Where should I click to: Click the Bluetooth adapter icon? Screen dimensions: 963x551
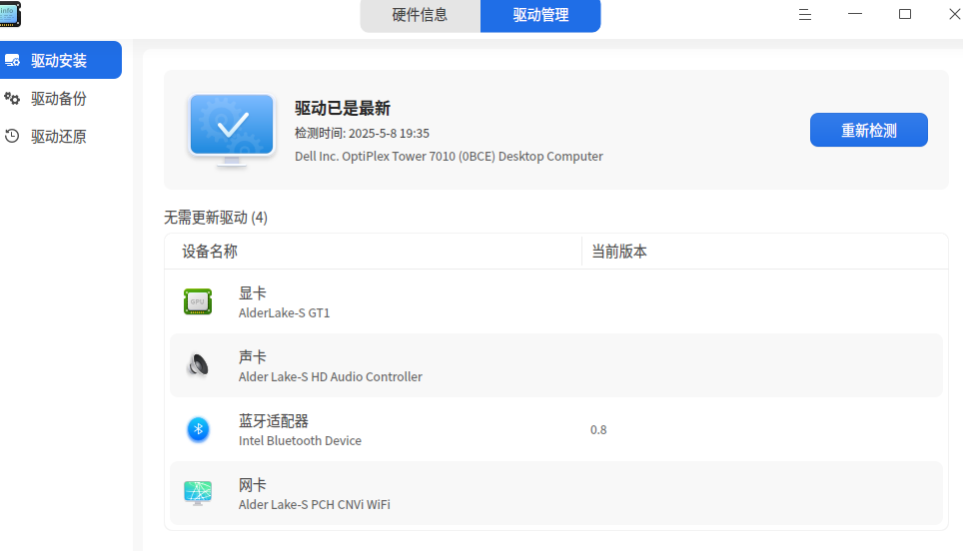coord(198,429)
